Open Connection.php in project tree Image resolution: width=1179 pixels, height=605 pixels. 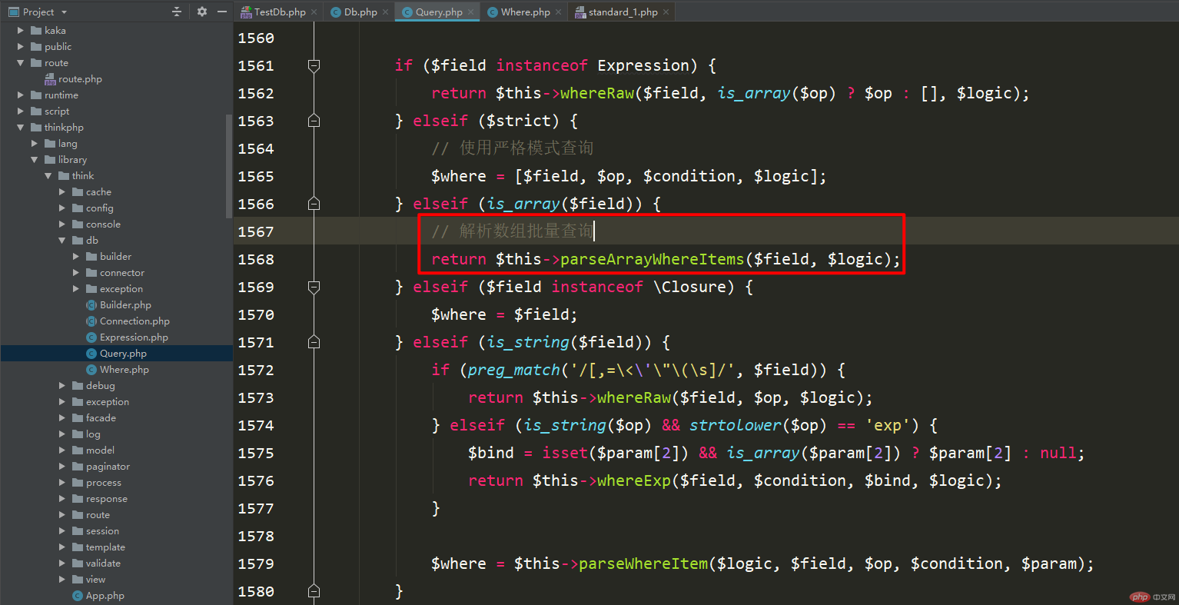tap(135, 321)
